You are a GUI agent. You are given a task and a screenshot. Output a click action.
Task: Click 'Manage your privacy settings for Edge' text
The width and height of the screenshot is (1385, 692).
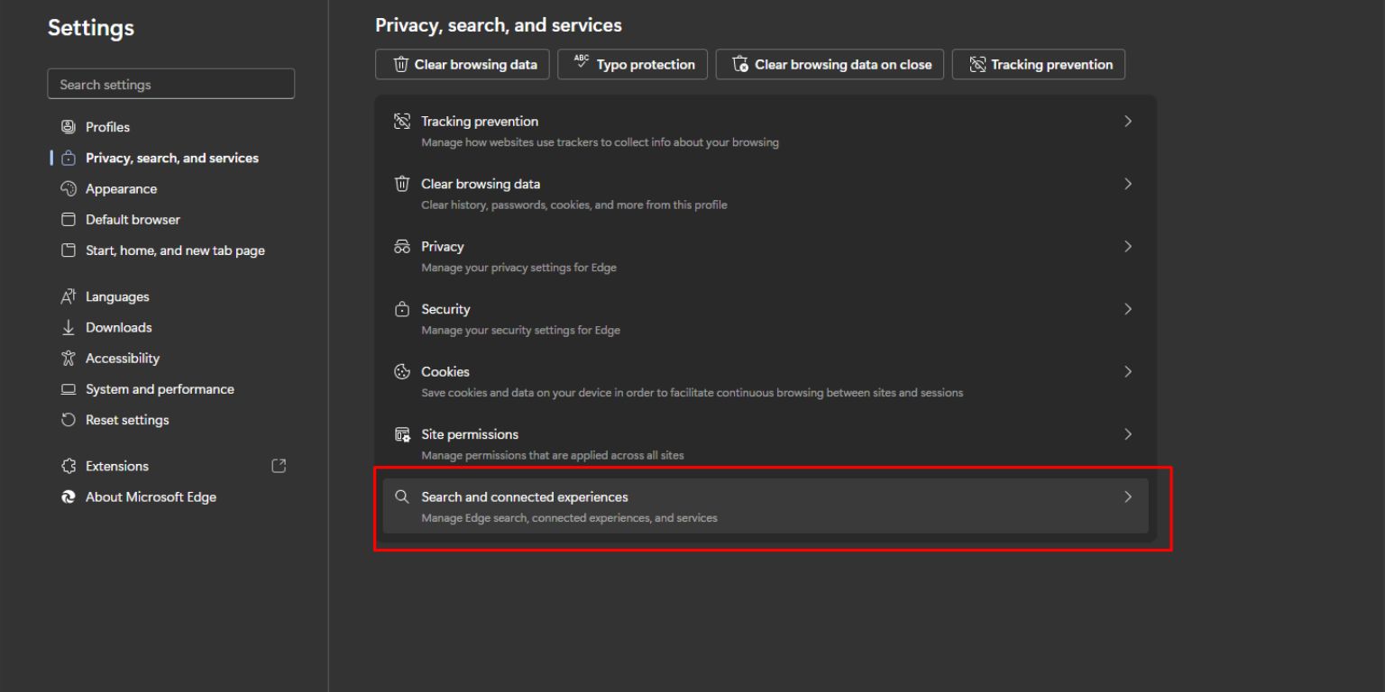click(518, 268)
